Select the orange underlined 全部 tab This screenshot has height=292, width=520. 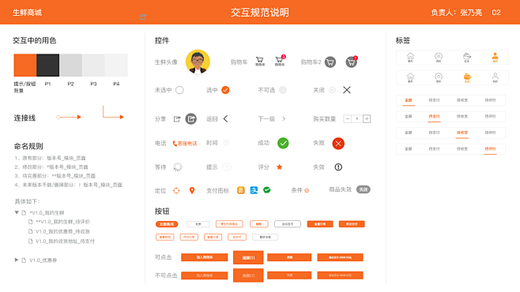pos(409,100)
